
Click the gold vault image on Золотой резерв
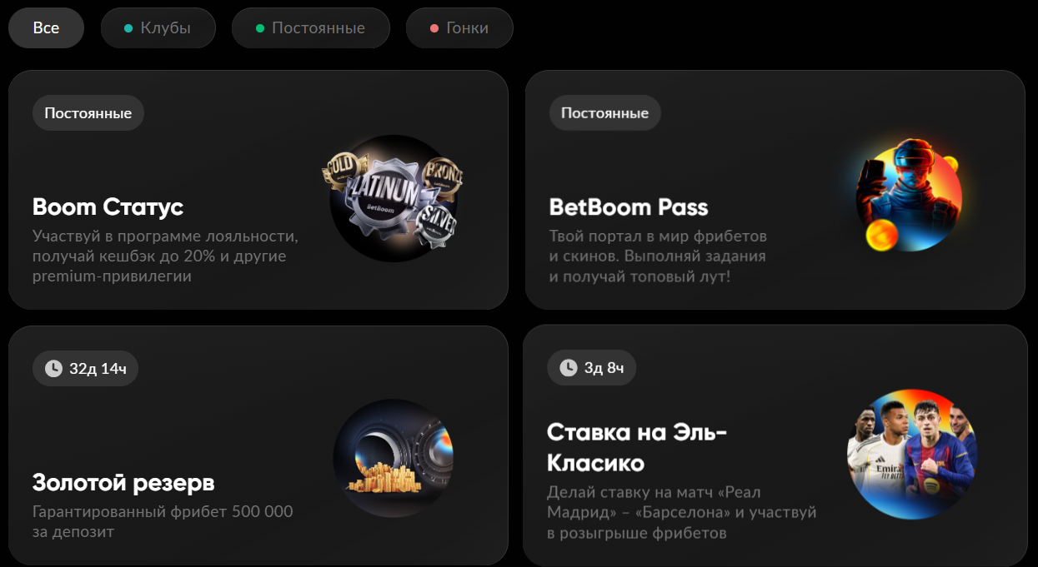pos(394,458)
